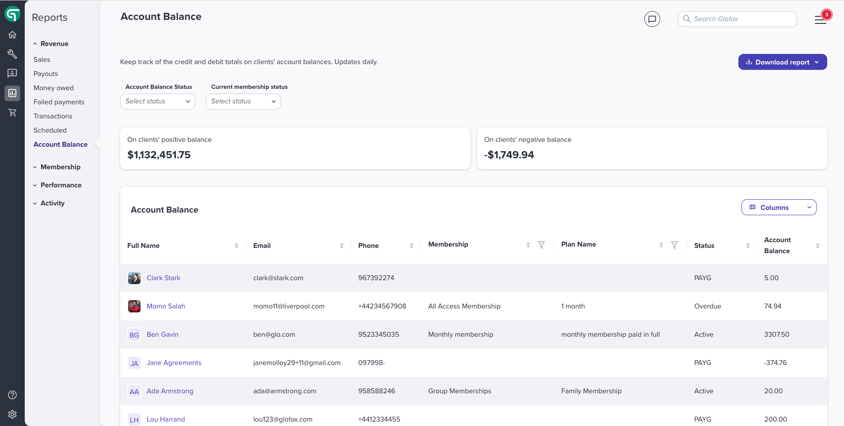Screen dimensions: 844x426
Task: Open the Columns dropdown
Action: point(779,207)
